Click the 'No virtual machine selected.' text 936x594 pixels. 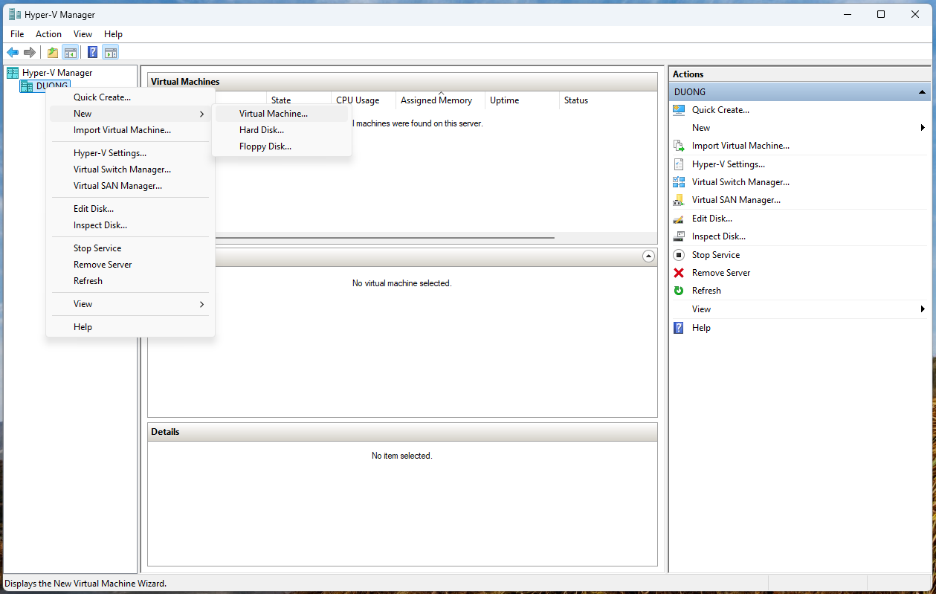(x=401, y=283)
